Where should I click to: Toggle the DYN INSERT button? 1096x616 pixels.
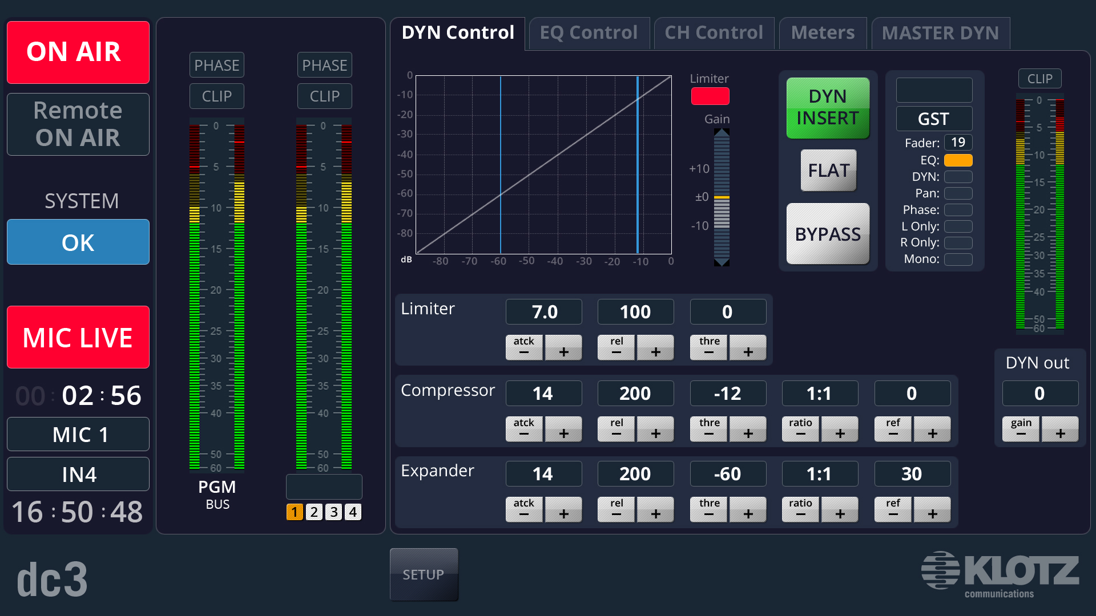coord(828,108)
